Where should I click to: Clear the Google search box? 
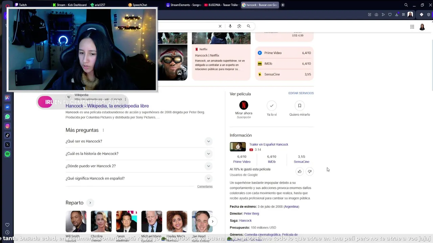click(220, 26)
